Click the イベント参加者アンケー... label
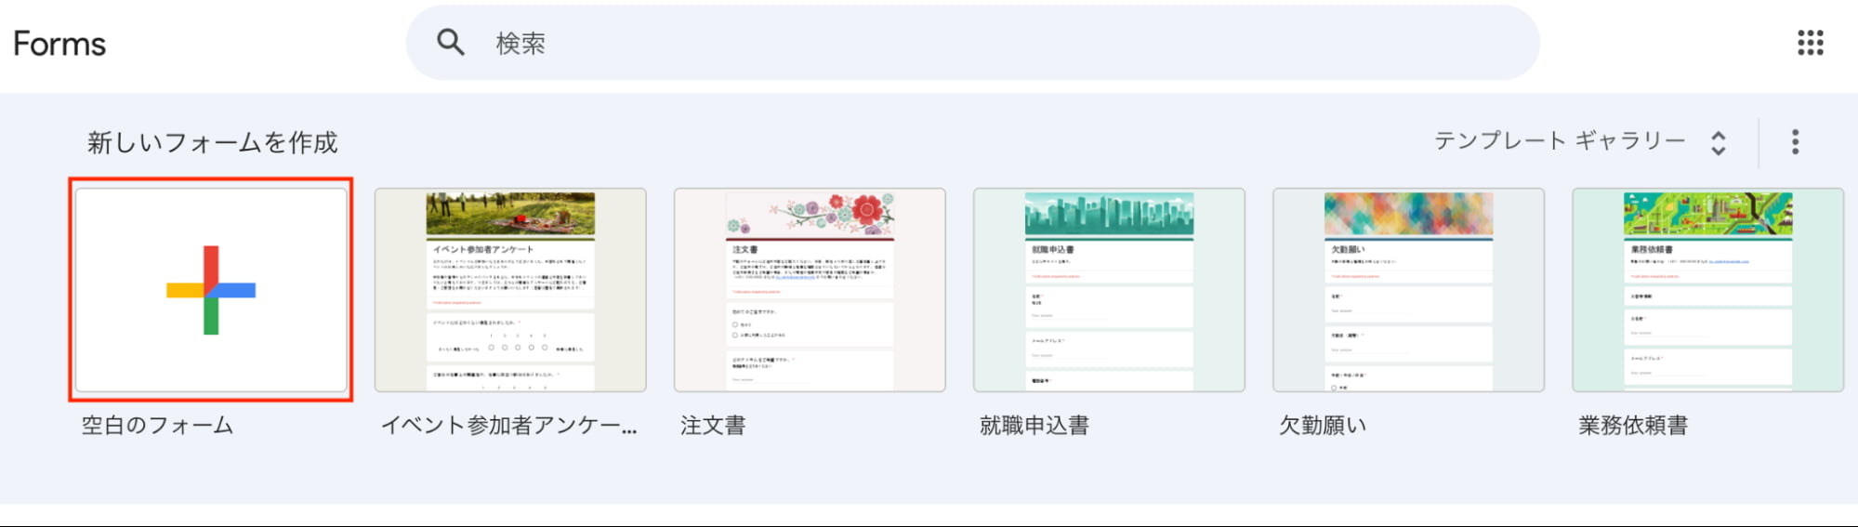The image size is (1858, 527). pos(509,426)
